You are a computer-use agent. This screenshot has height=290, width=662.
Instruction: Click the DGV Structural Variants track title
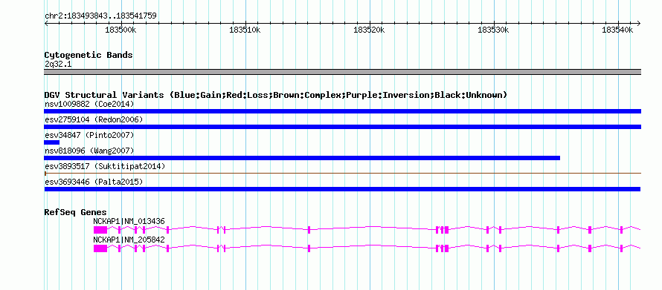point(275,95)
